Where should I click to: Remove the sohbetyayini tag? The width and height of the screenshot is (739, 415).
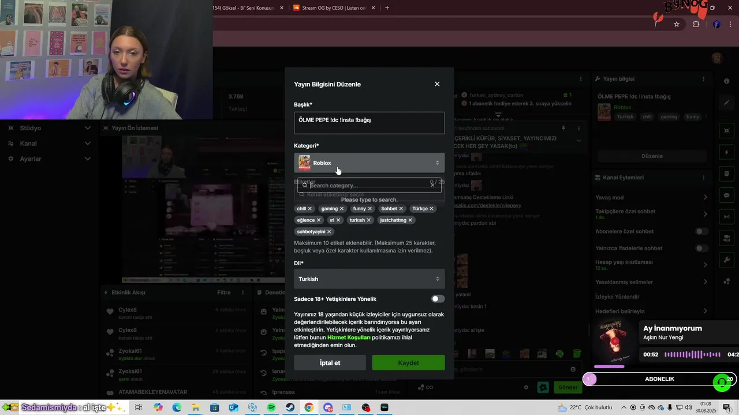click(x=329, y=232)
